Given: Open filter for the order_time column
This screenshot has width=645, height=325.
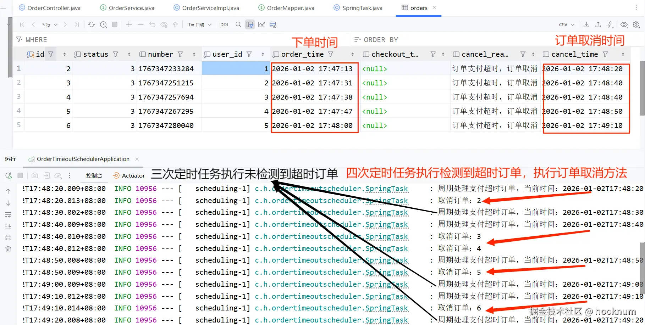Looking at the screenshot, I should pyautogui.click(x=331, y=54).
